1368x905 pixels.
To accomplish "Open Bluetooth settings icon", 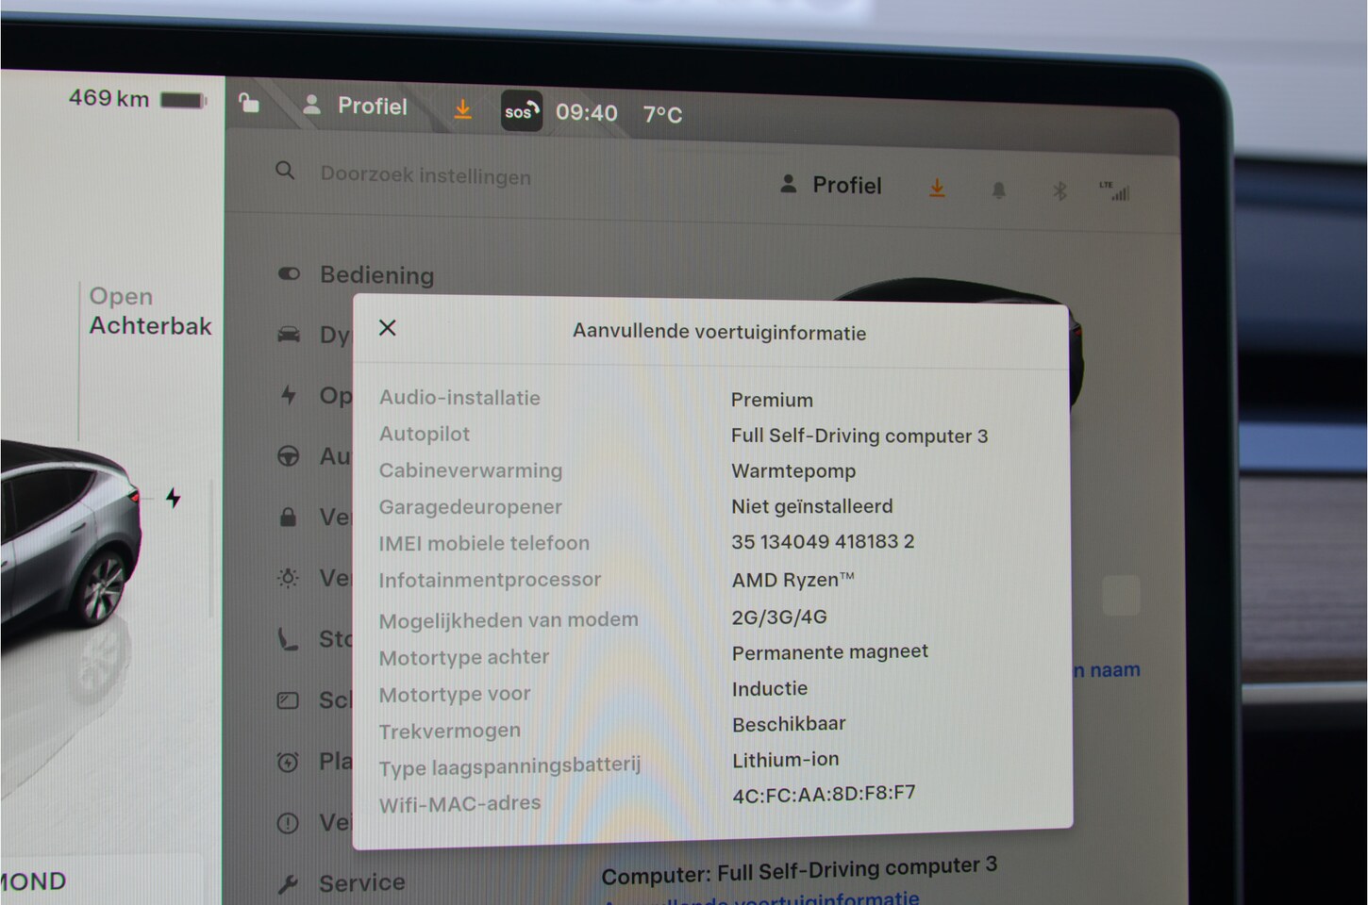I will (x=1059, y=191).
